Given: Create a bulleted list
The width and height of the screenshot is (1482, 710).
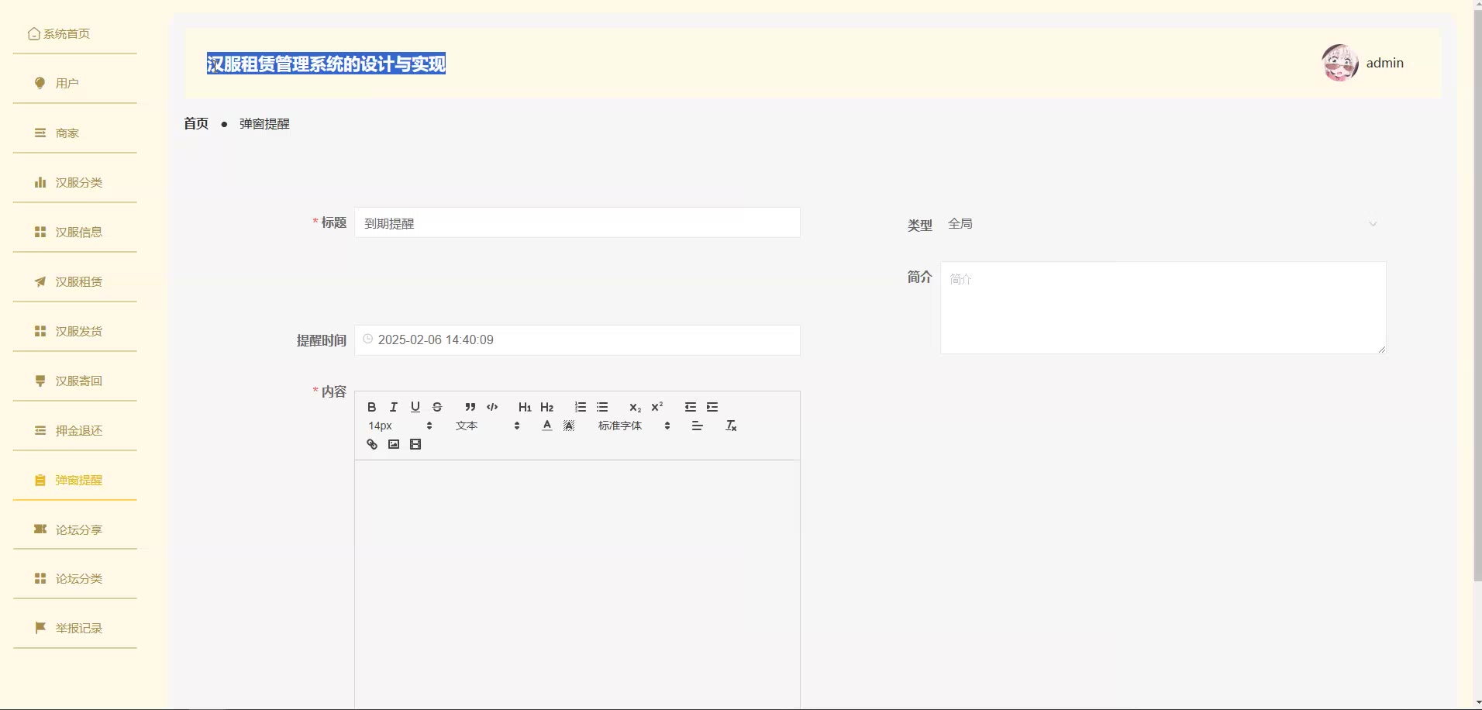Looking at the screenshot, I should click(602, 407).
